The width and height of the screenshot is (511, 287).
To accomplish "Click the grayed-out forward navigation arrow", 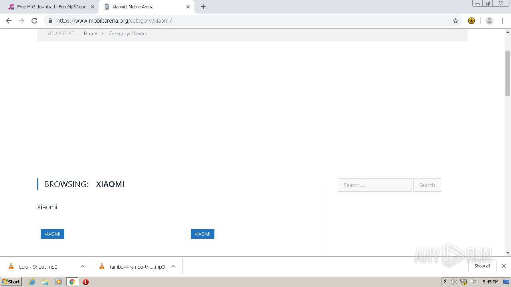I will pos(22,21).
